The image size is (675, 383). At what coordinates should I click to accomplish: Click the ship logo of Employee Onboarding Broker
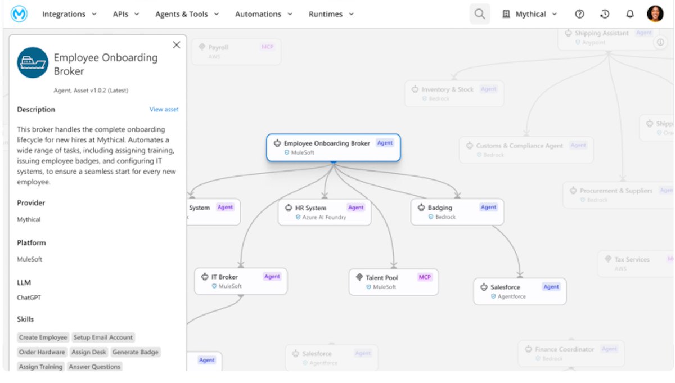coord(33,62)
